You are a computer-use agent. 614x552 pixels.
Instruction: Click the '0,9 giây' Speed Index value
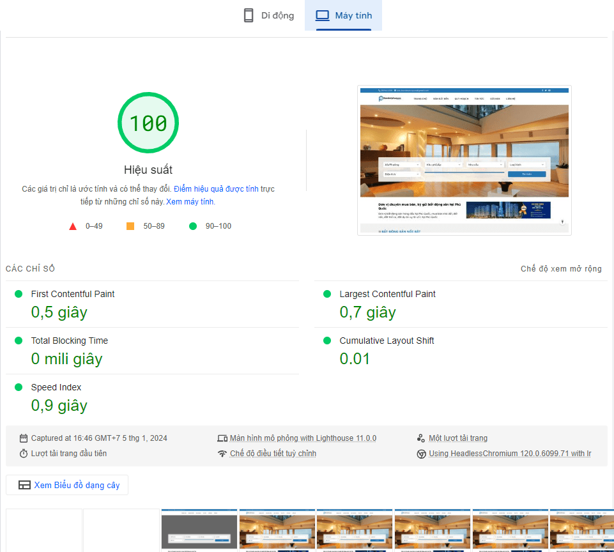pos(59,406)
